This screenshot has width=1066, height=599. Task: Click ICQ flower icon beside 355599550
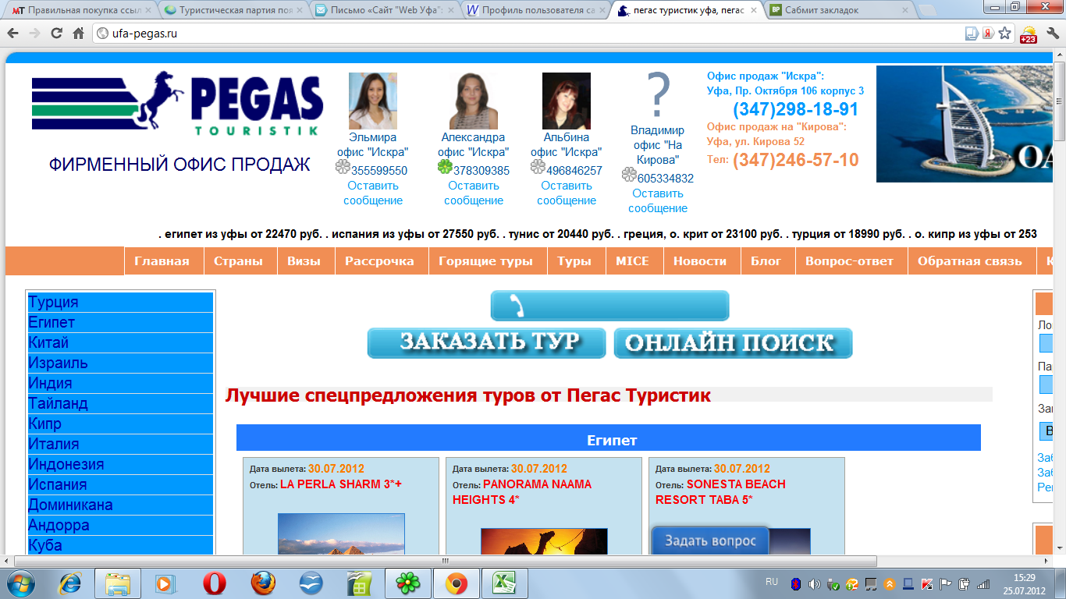(343, 166)
